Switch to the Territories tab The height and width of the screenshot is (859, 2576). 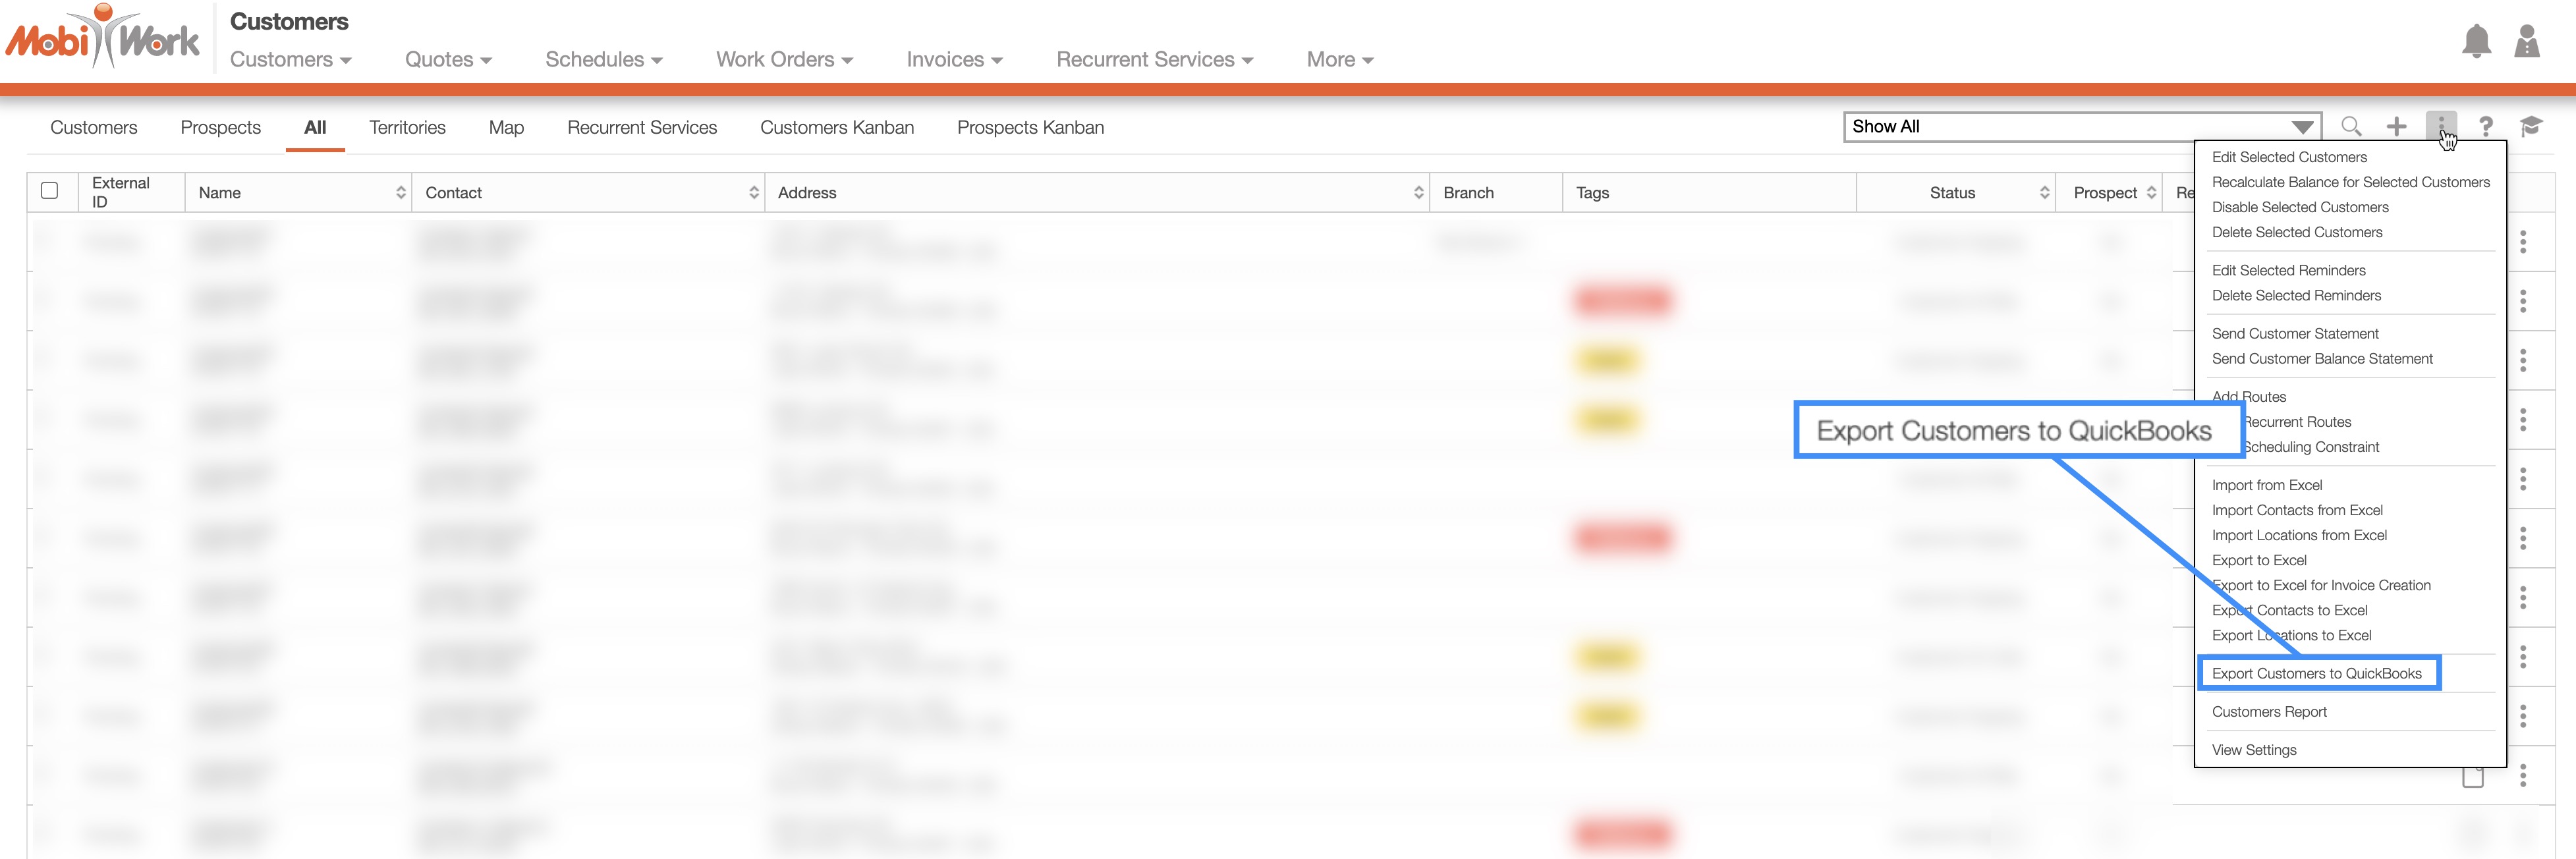point(407,128)
